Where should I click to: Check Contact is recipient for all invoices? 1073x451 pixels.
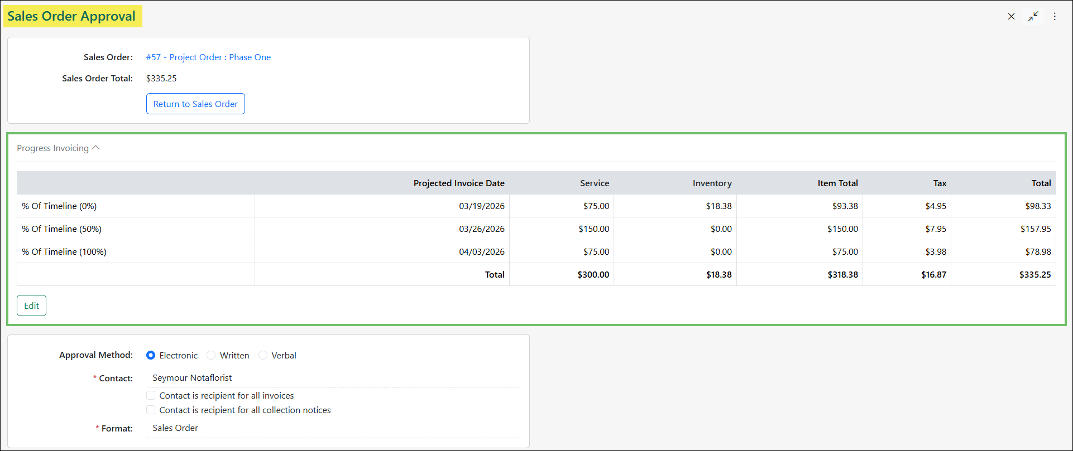click(x=151, y=395)
